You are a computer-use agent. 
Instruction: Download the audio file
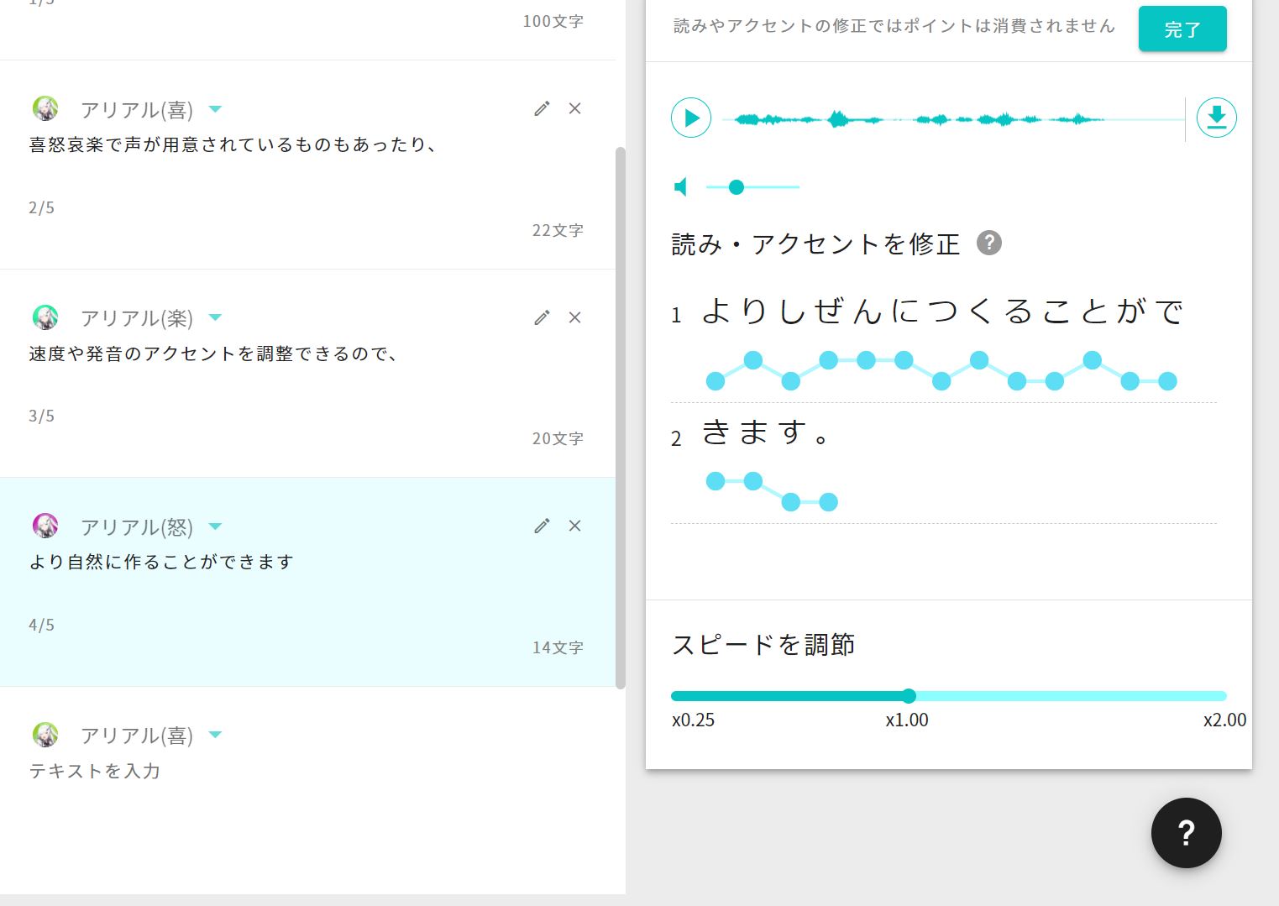(x=1216, y=118)
